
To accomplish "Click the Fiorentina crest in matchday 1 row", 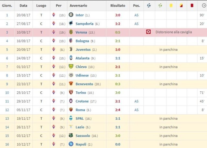I will [x=54, y=15].
